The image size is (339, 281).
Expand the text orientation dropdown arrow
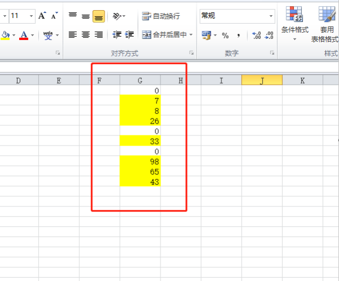[124, 16]
